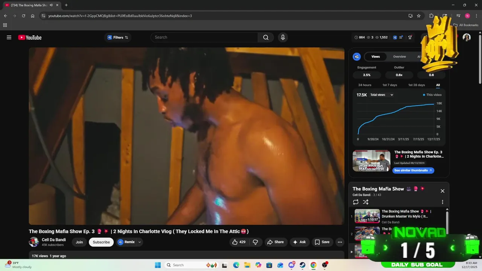Open a new Chrome tab
This screenshot has width=482, height=271.
(x=66, y=5)
